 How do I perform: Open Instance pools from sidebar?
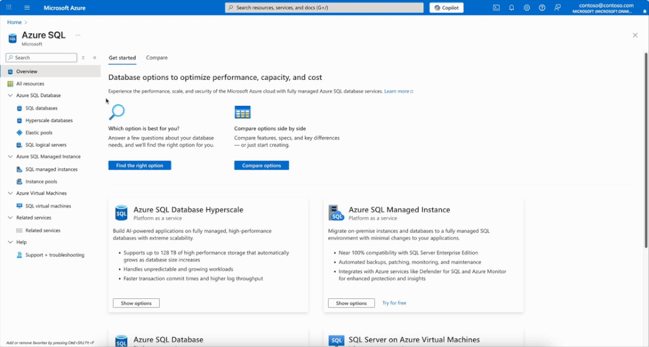[x=41, y=181]
